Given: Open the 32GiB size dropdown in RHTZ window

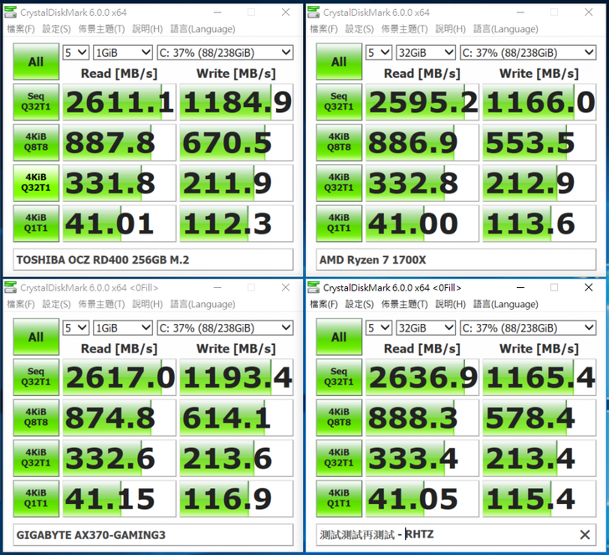Looking at the screenshot, I should click(426, 327).
